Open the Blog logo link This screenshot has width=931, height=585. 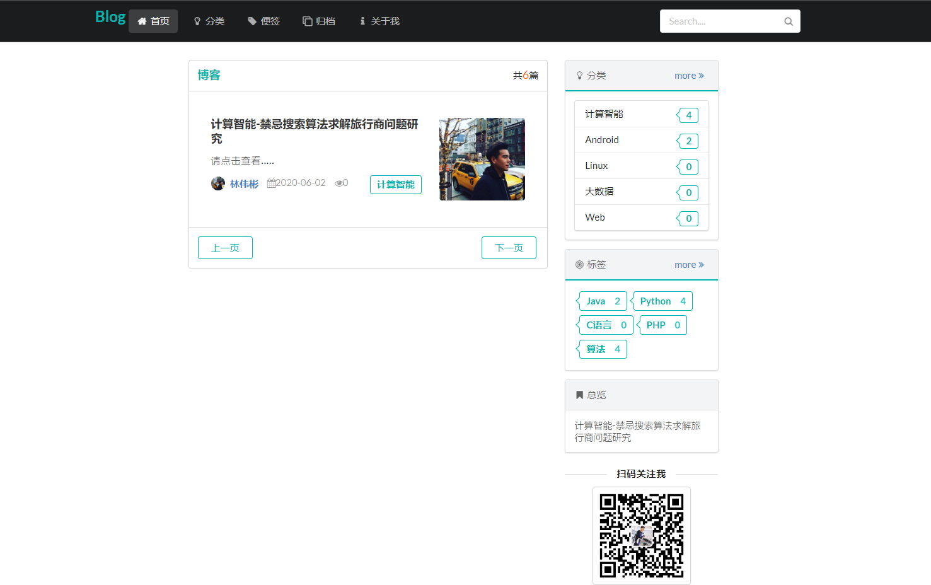pyautogui.click(x=110, y=18)
